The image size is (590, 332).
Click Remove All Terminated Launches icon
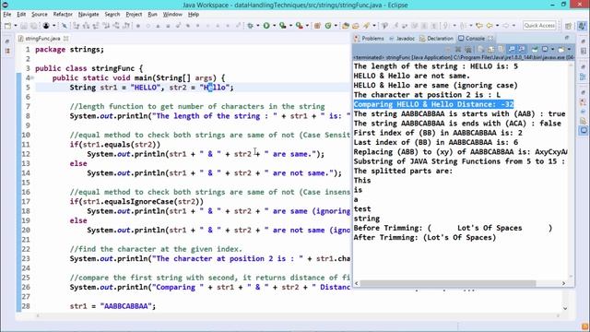467,49
